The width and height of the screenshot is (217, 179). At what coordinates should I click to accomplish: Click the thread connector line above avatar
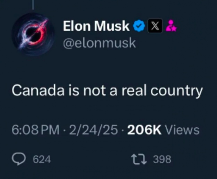33,4
